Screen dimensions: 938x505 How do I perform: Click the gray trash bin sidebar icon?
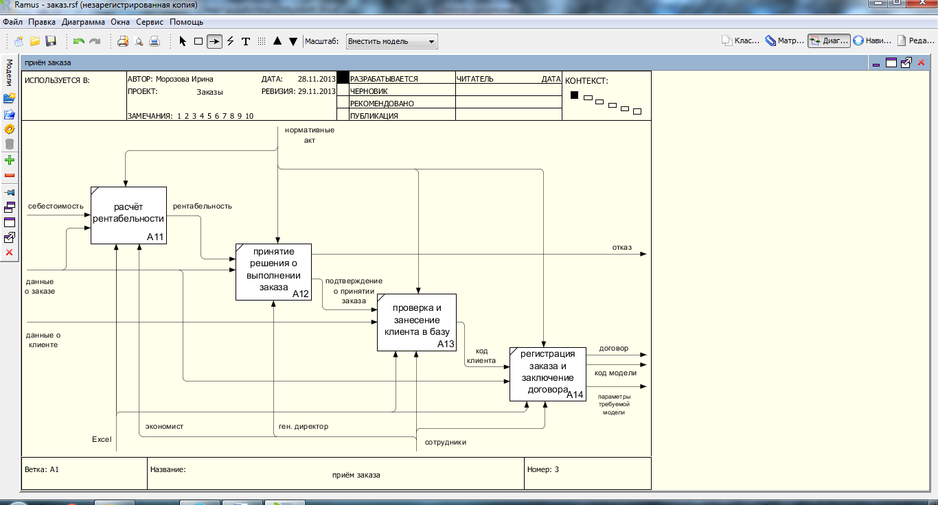click(10, 144)
